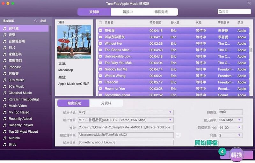Click the music note icon beside 家庭影片

tap(4, 54)
